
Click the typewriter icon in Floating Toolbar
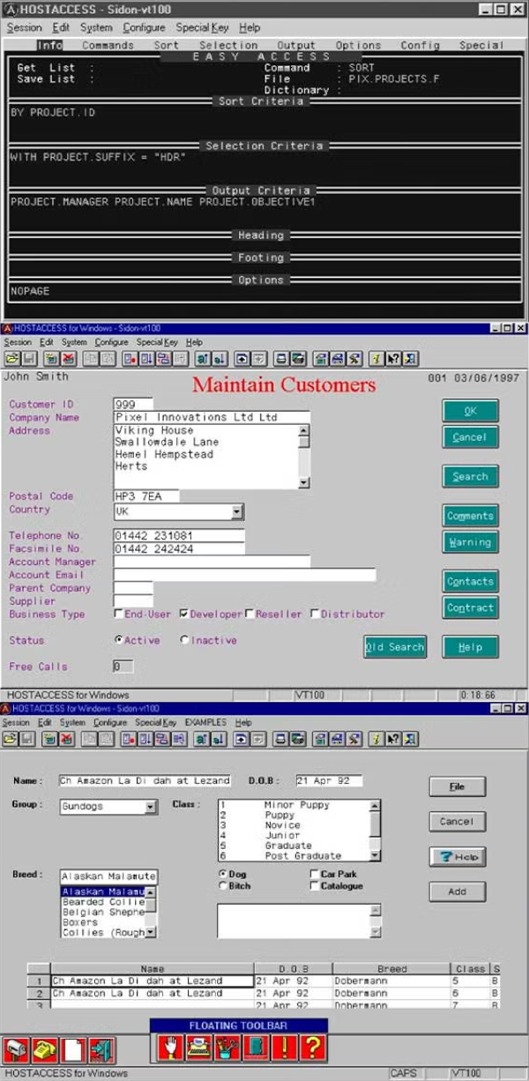pyautogui.click(x=198, y=1047)
